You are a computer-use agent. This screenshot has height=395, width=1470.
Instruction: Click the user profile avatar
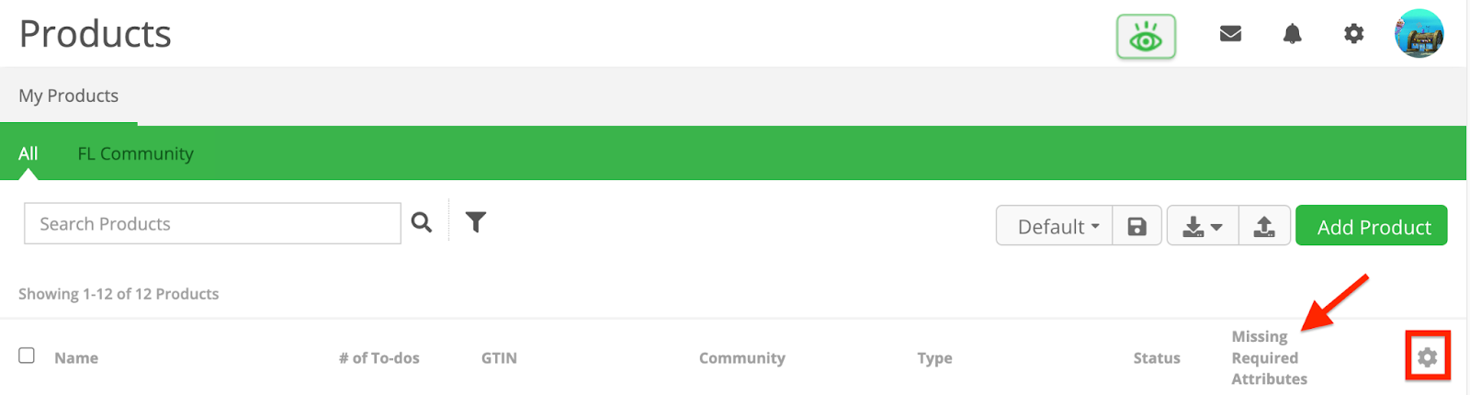(1419, 34)
